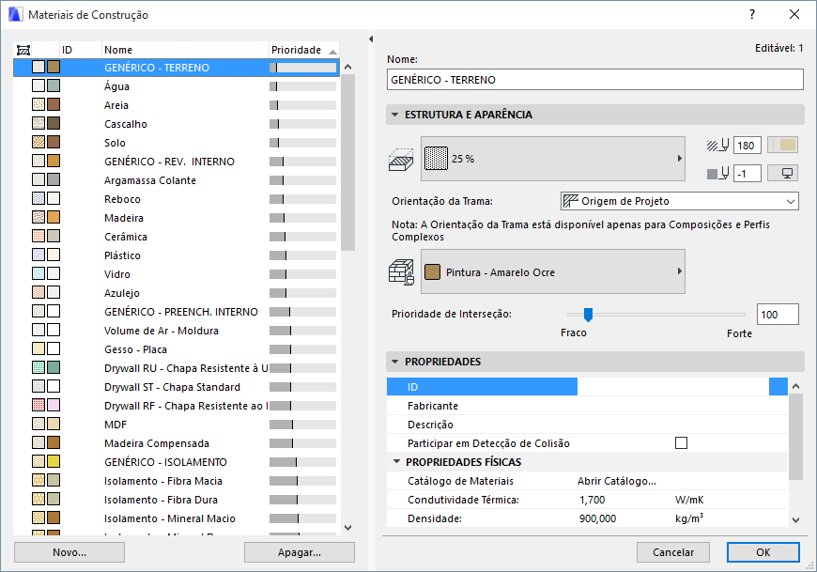Click the fill pattern icon of Solo row
This screenshot has width=817, height=572.
(x=39, y=142)
